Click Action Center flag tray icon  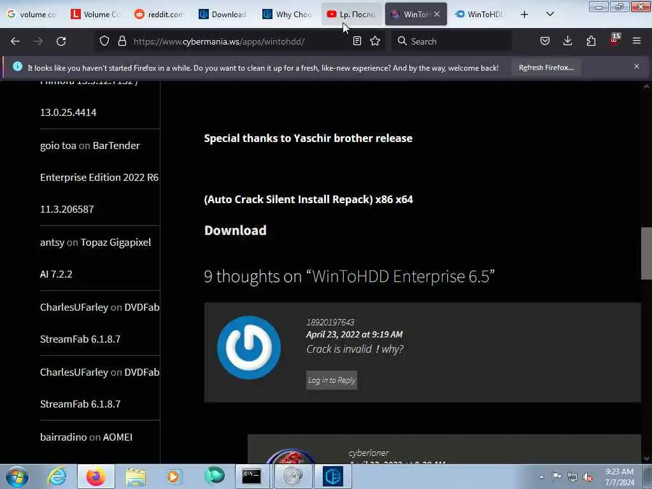click(556, 476)
